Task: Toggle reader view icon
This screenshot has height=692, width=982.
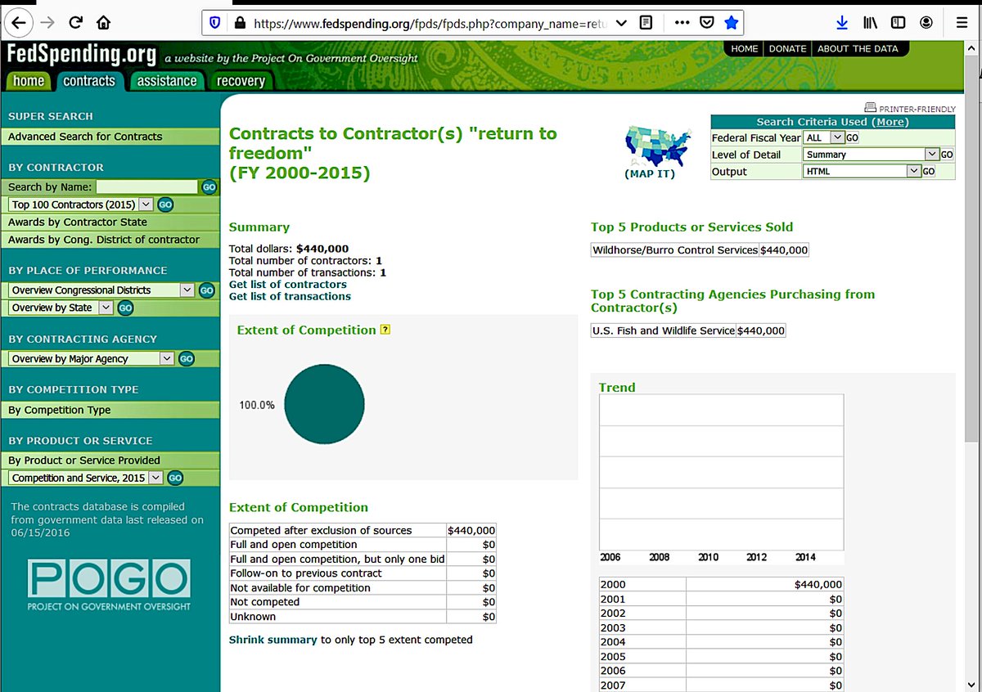Action: 646,23
